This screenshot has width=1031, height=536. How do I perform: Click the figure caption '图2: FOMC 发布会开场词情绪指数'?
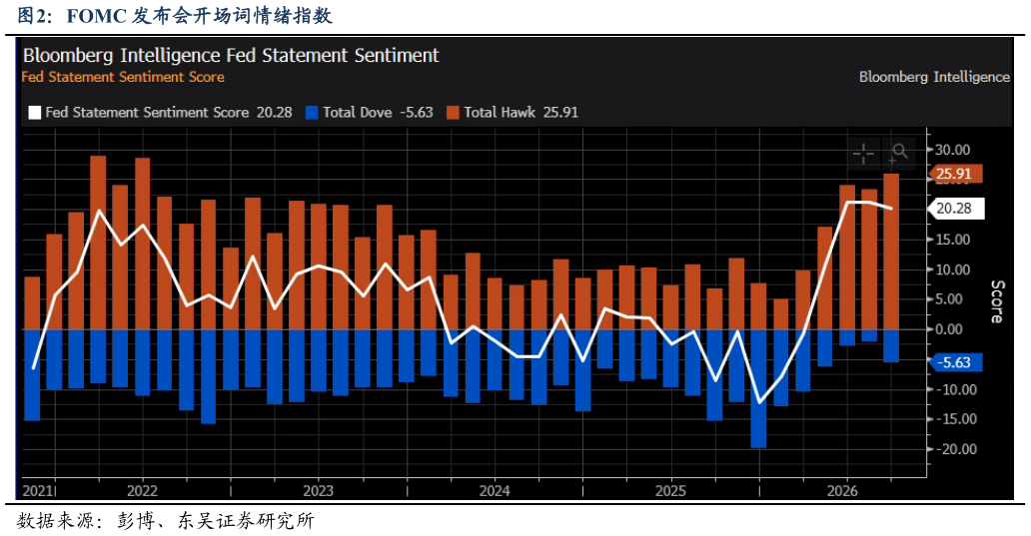[x=175, y=16]
